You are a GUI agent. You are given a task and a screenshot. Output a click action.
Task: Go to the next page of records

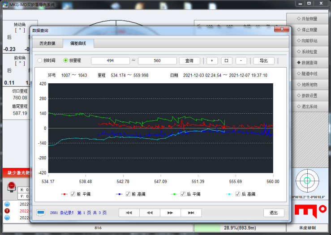[x=170, y=213]
